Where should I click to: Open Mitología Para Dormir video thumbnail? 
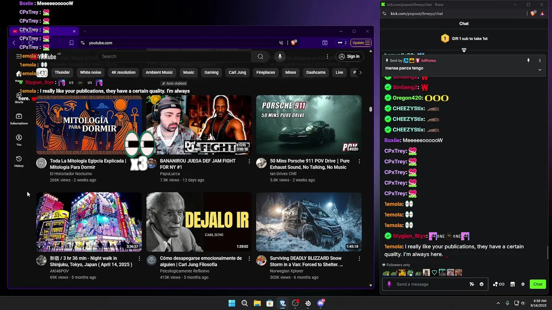point(89,125)
